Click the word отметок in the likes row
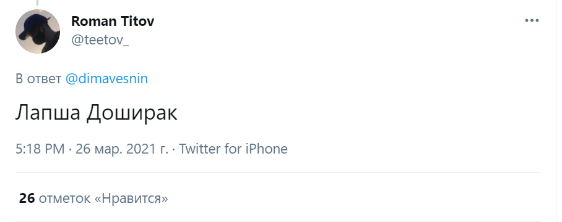The width and height of the screenshot is (562, 222). [64, 199]
